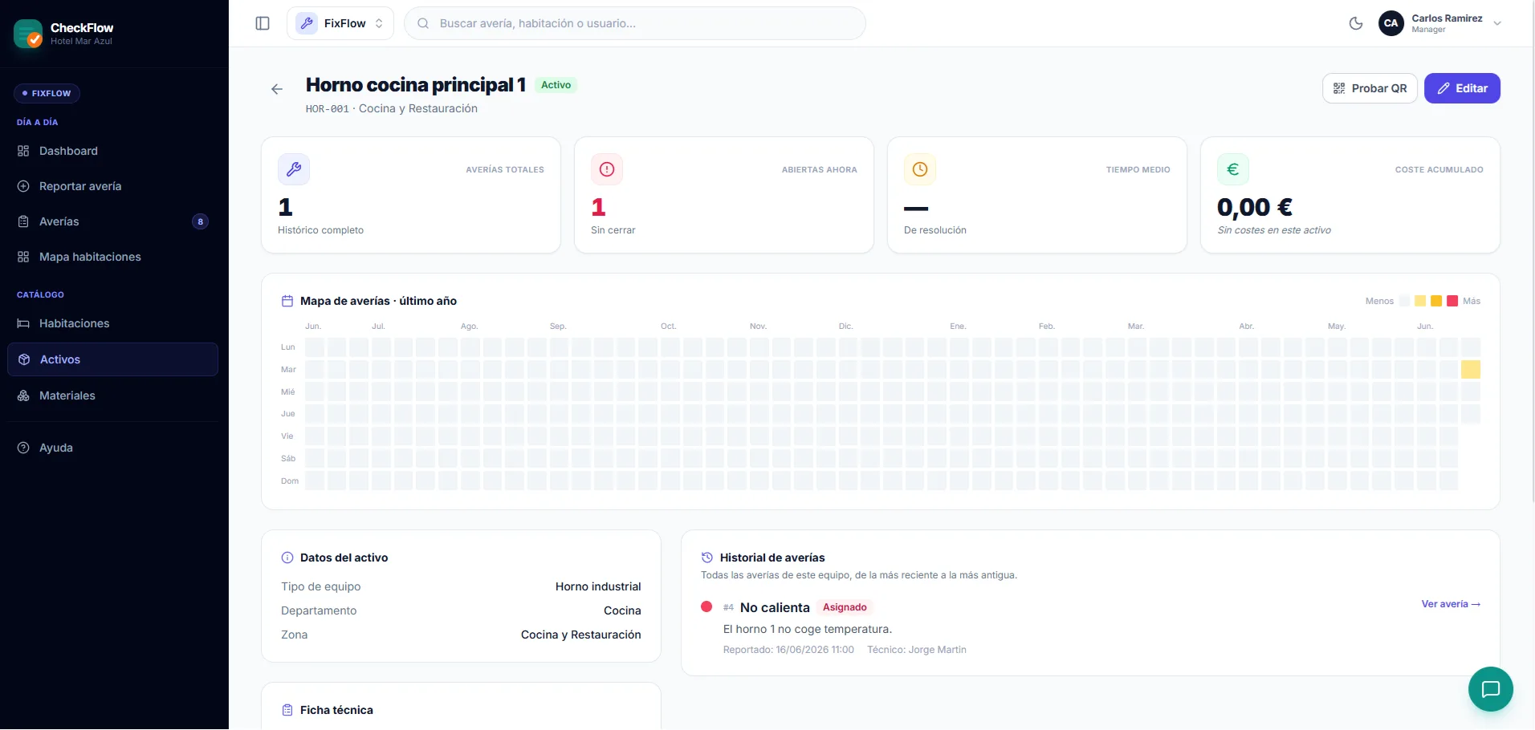The image size is (1535, 730).
Task: Follow the Ver avería link
Action: (1451, 604)
